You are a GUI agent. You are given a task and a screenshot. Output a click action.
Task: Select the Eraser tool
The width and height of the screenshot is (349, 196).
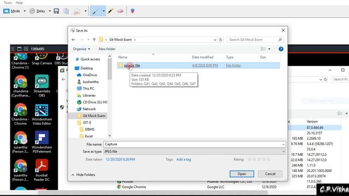pyautogui.click(x=120, y=11)
